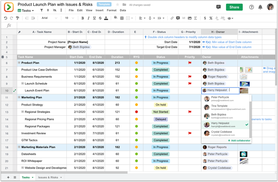Viewport: 278px width, 182px height.
Task: Open the font size dropdown
Action: tap(70, 18)
